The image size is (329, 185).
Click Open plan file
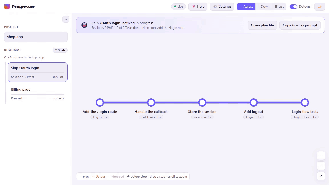262,25
